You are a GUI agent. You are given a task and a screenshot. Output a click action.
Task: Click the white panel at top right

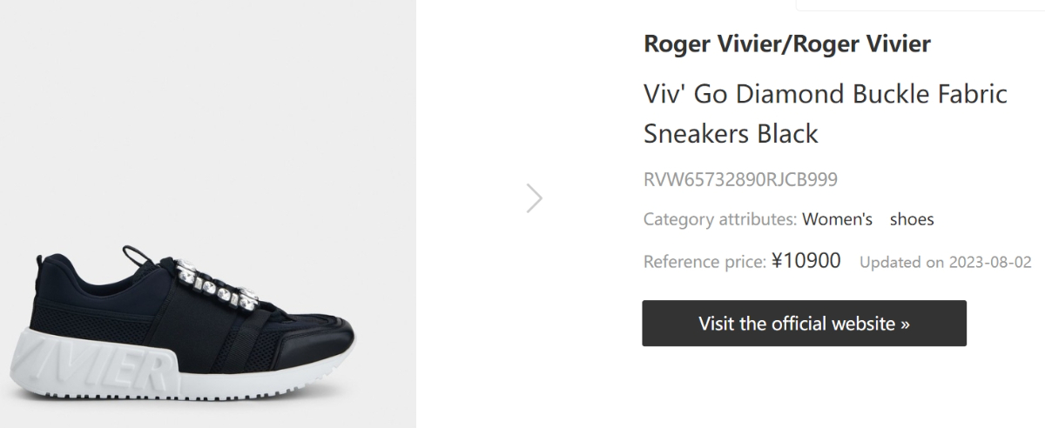pos(920,4)
